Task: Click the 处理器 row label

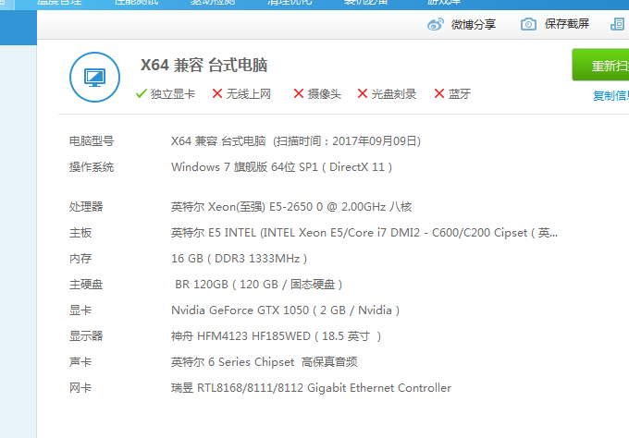Action: [x=86, y=207]
